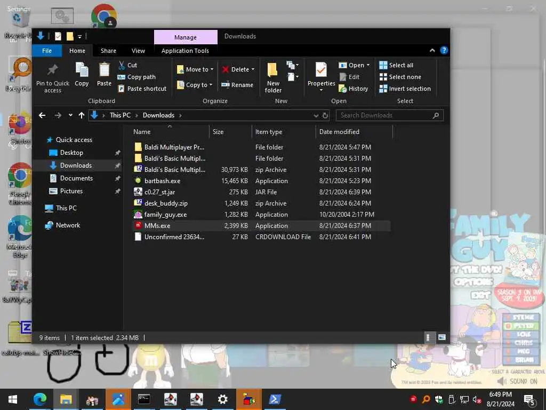
Task: Select Desktop in Quick access
Action: tap(71, 153)
